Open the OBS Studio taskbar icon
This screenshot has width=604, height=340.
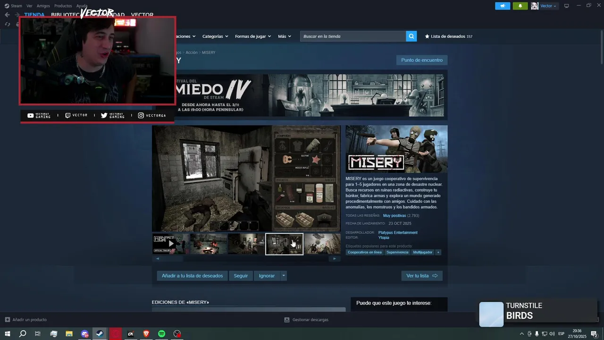click(x=177, y=334)
